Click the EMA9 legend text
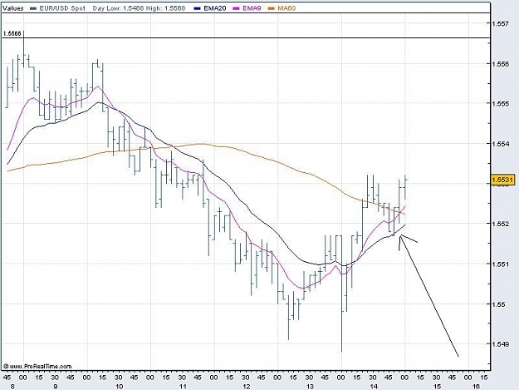 tap(252, 8)
